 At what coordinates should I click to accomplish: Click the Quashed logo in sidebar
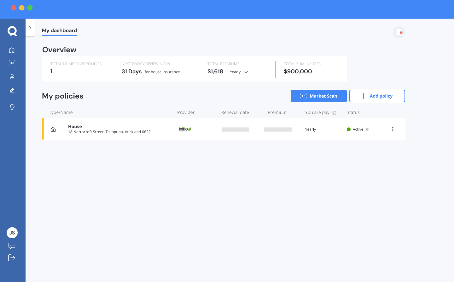(12, 31)
